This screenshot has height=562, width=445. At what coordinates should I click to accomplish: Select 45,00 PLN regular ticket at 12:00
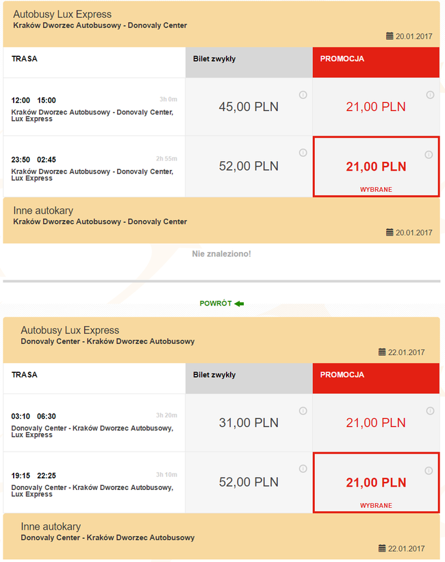[x=249, y=107]
